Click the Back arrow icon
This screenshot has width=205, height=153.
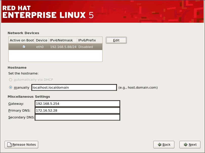pyautogui.click(x=159, y=145)
